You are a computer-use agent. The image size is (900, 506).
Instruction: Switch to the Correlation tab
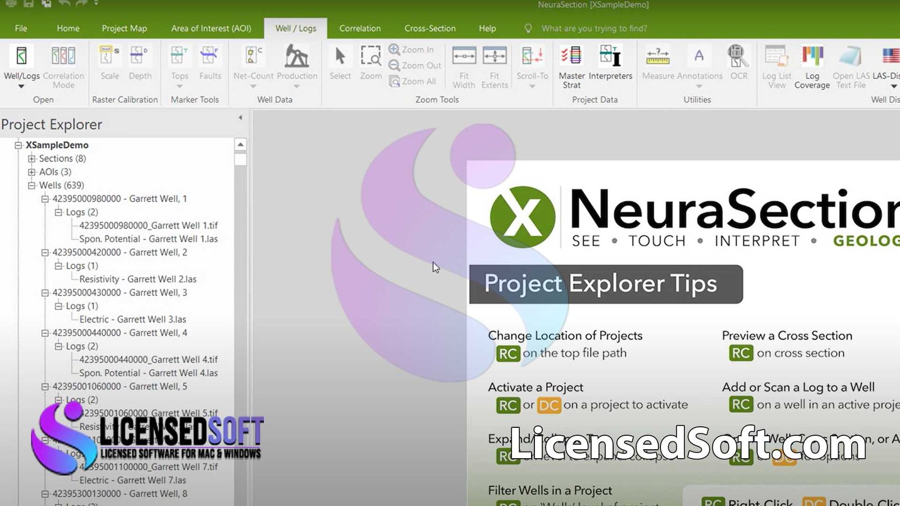(x=360, y=28)
